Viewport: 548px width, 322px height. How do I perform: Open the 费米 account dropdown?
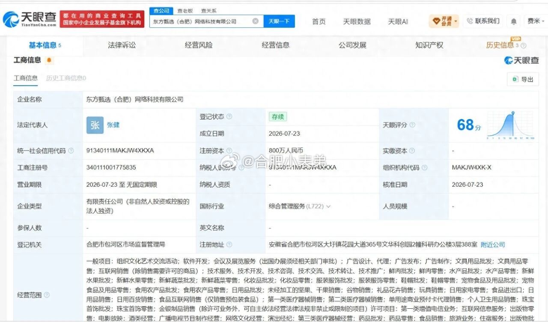[535, 21]
